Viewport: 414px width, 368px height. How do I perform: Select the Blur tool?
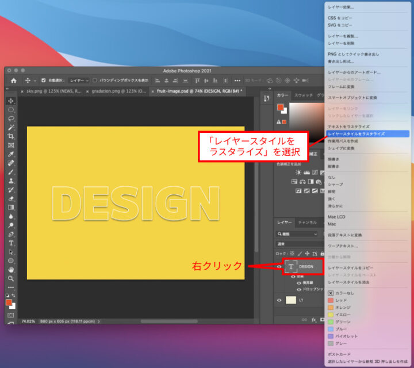(11, 216)
